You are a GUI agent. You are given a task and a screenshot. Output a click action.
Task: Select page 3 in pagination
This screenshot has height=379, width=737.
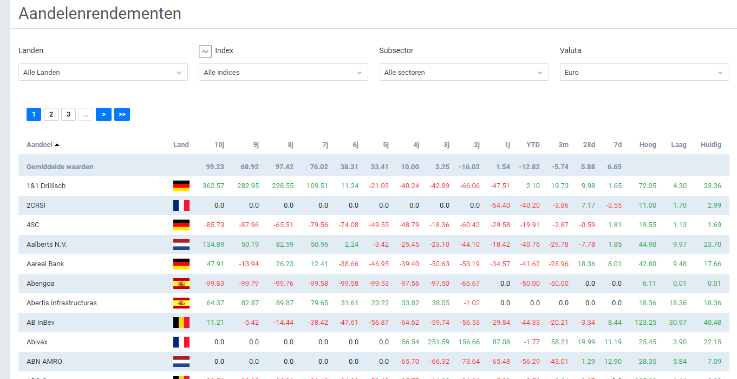pos(68,114)
